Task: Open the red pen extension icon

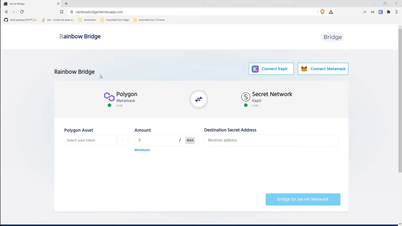Action: pos(365,12)
